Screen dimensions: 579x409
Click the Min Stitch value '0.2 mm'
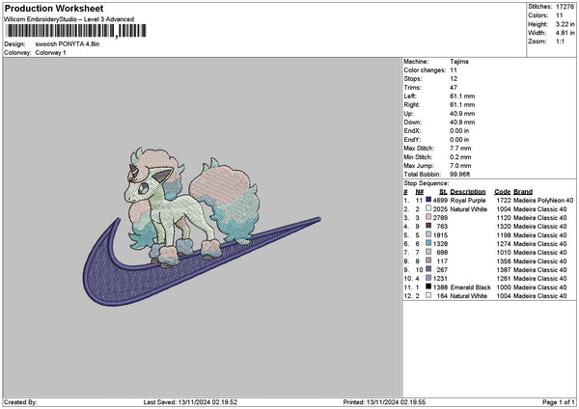pyautogui.click(x=460, y=157)
